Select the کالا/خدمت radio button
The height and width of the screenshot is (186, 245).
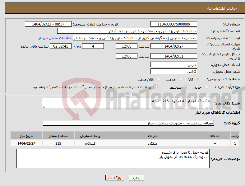[159, 79]
